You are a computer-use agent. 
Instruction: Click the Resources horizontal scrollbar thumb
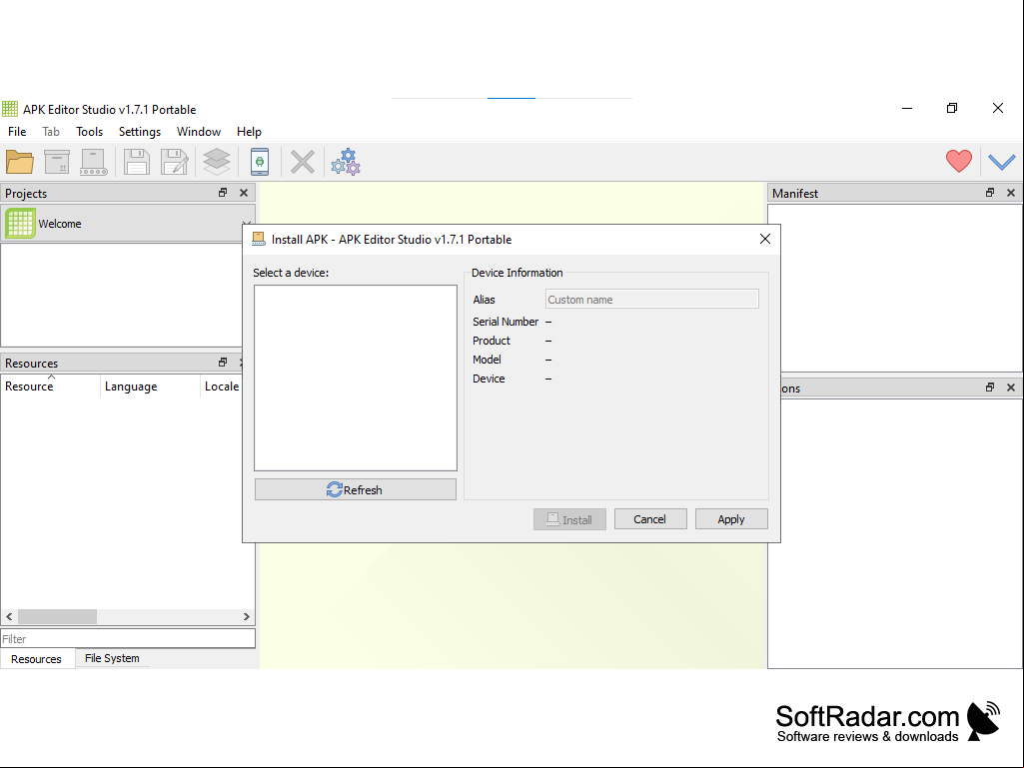[x=58, y=616]
